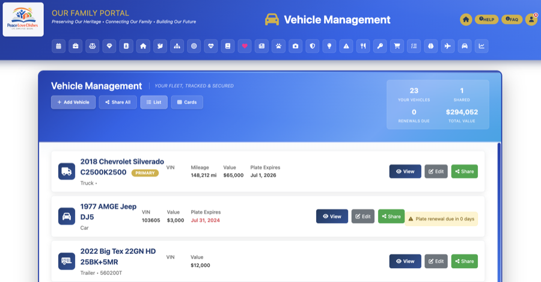Edit the 2022 Big Tex trailer entry
Screen dimensions: 541x282
pos(436,262)
